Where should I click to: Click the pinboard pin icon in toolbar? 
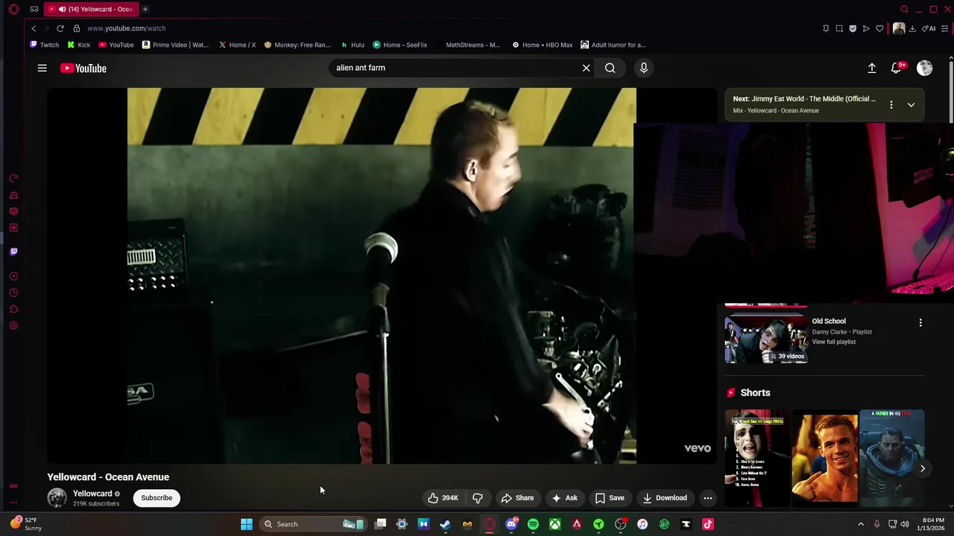(x=826, y=28)
